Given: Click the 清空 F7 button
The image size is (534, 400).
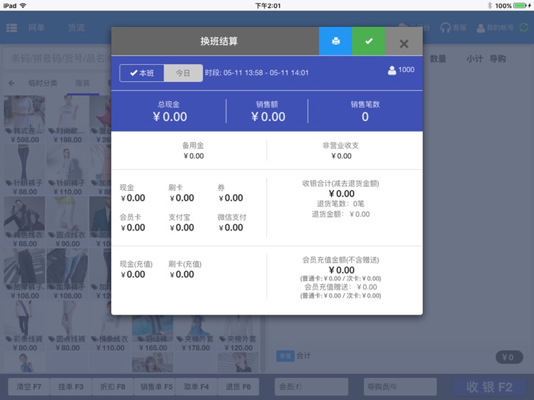Looking at the screenshot, I should point(29,386).
